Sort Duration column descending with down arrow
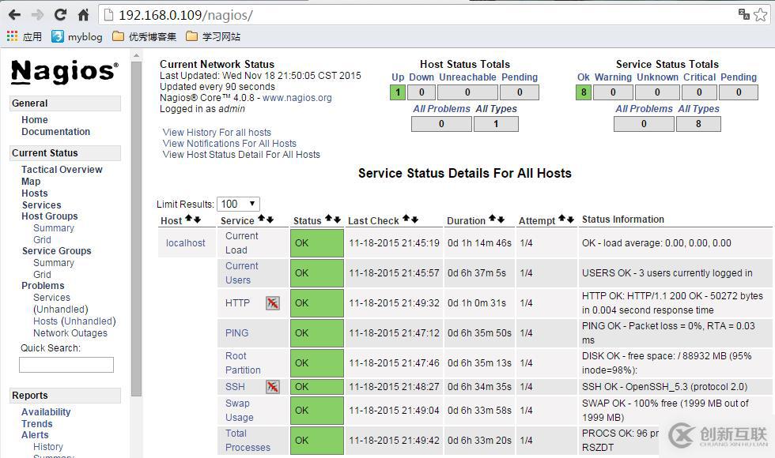Image resolution: width=775 pixels, height=458 pixels. pyautogui.click(x=501, y=219)
